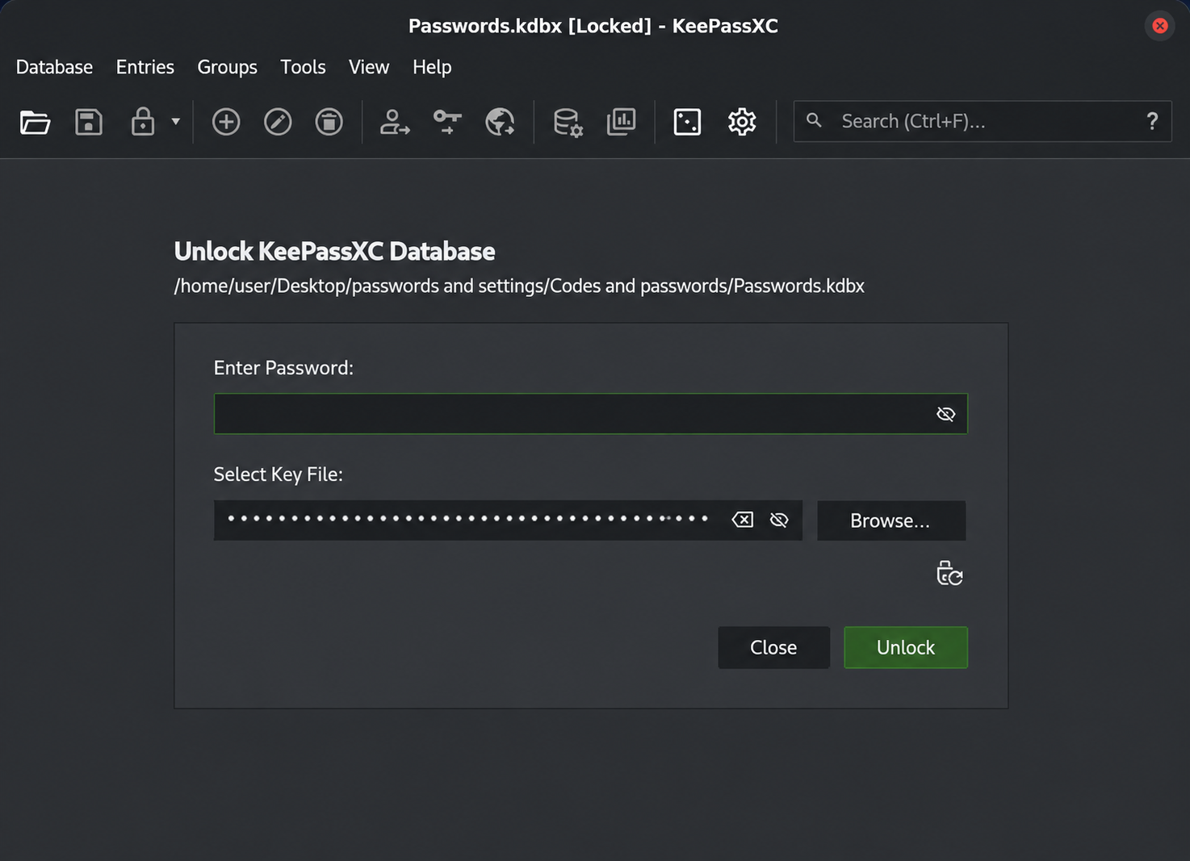The width and height of the screenshot is (1190, 861).
Task: Click the 'Unlock KeePassXC Database' heading
Action: [334, 251]
